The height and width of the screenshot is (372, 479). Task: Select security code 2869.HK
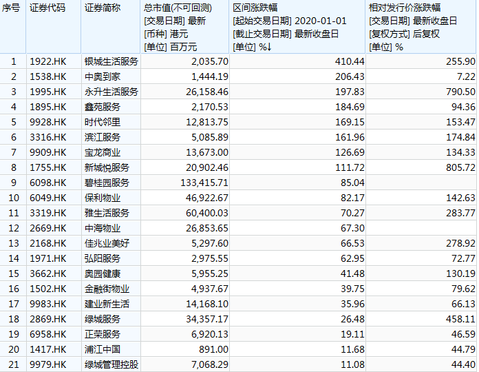coord(48,319)
